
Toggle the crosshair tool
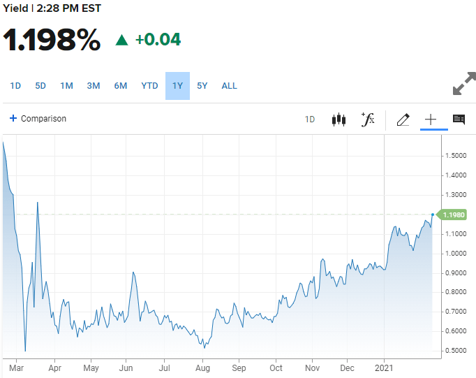(431, 119)
